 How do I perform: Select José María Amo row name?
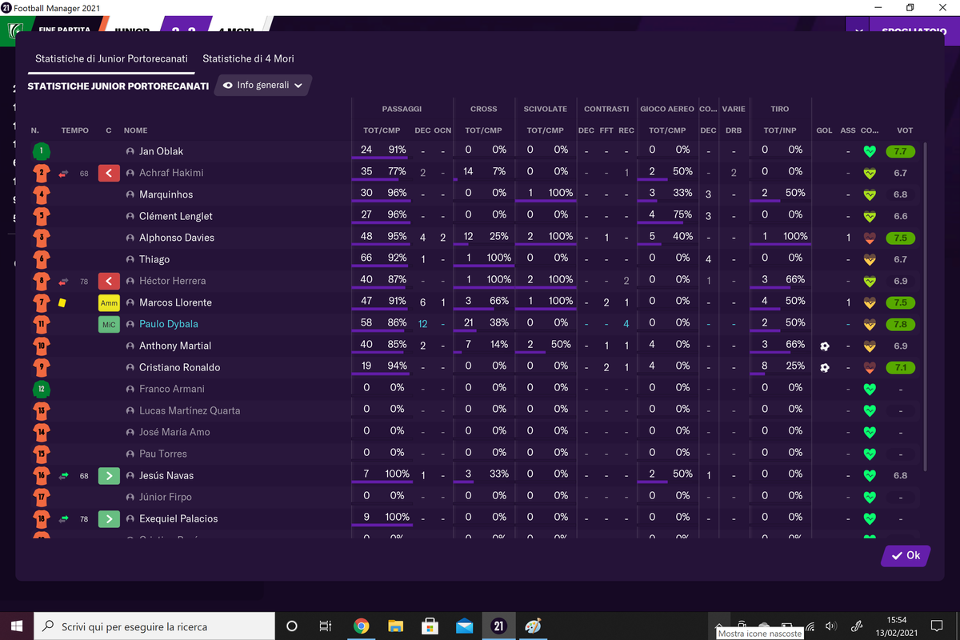174,432
